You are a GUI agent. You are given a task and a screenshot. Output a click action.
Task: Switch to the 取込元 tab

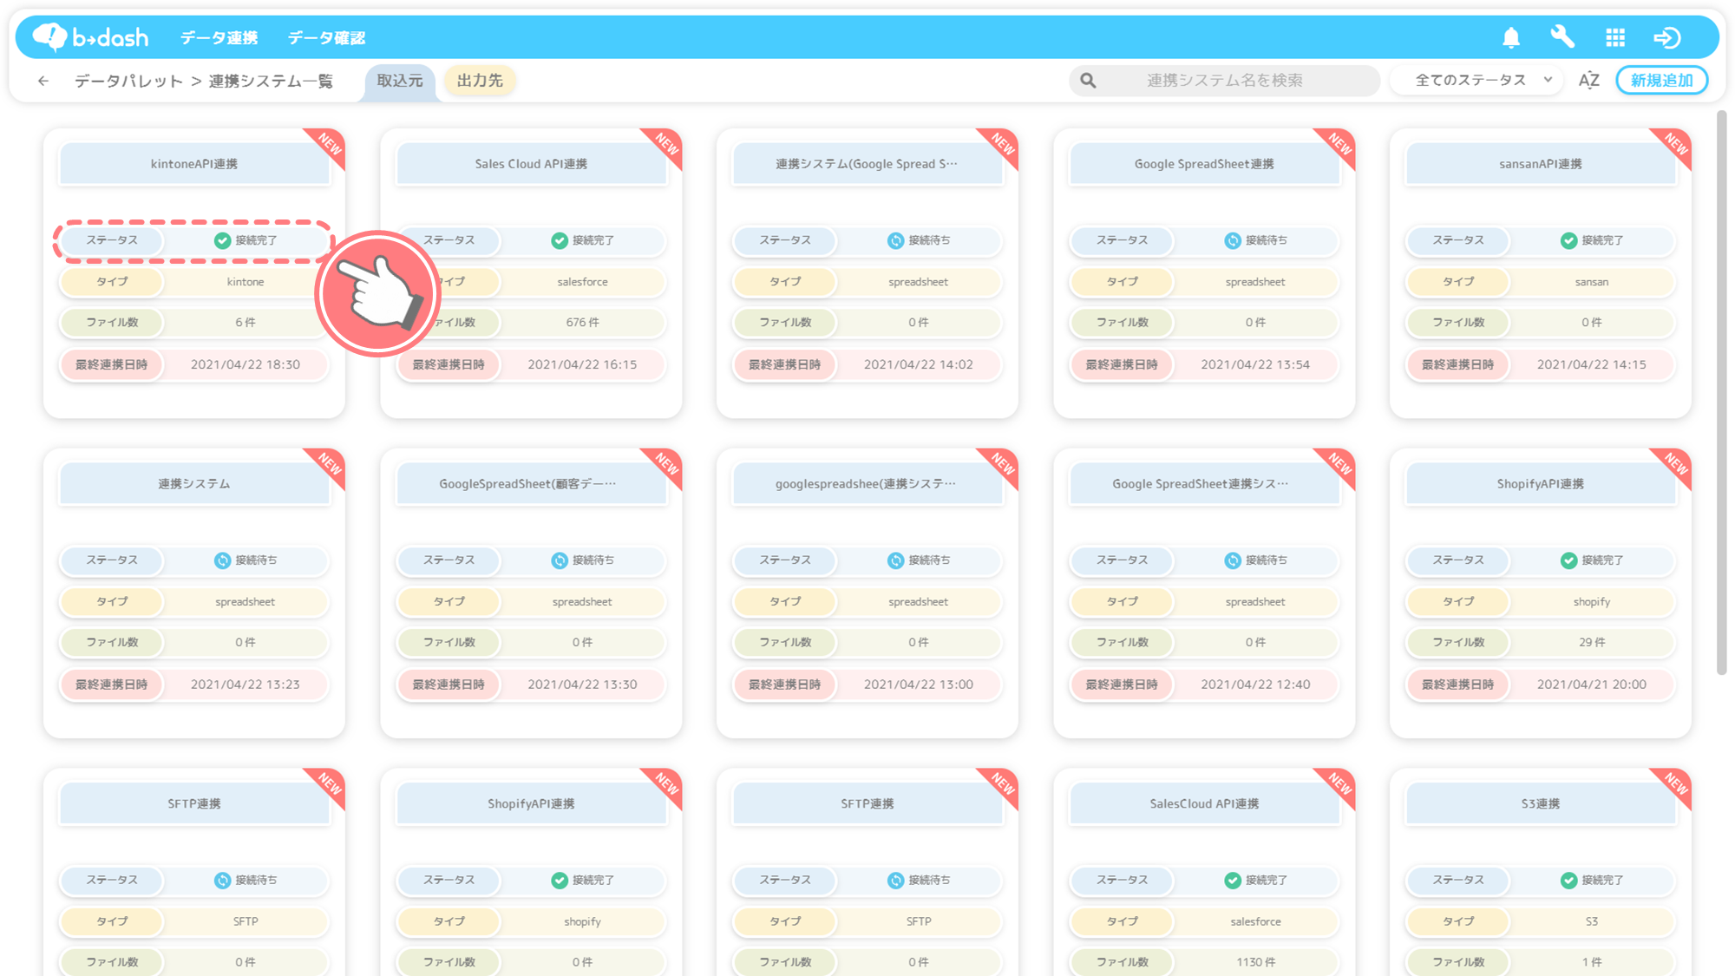400,81
